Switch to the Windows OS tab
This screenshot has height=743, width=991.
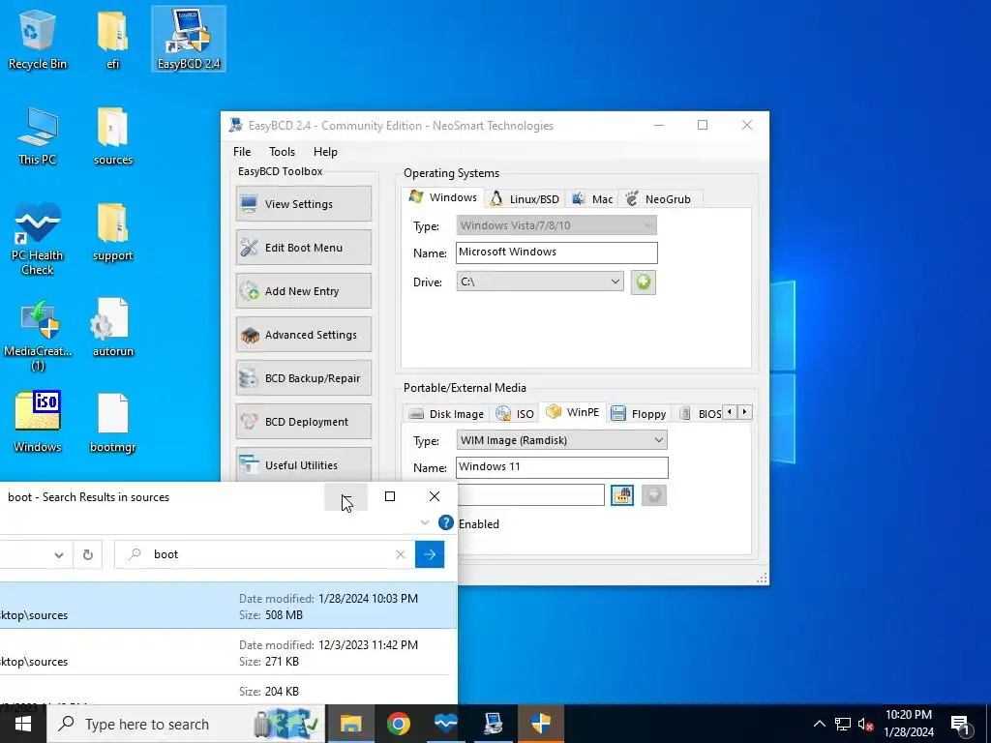click(442, 197)
